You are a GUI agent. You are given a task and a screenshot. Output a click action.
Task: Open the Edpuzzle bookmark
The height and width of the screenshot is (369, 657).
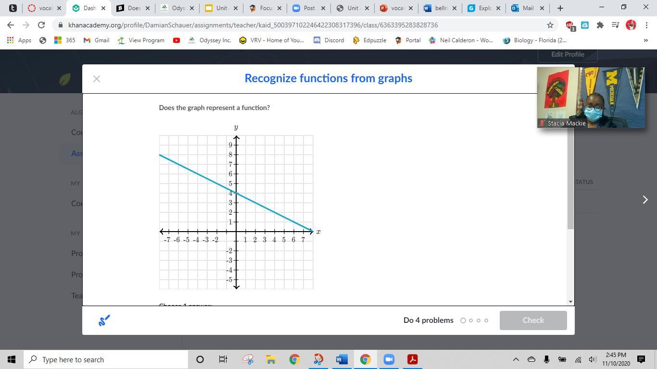tap(369, 40)
